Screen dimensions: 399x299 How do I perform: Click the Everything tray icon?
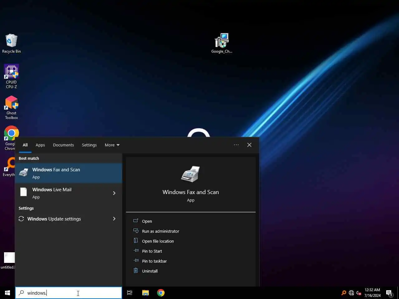point(344,293)
